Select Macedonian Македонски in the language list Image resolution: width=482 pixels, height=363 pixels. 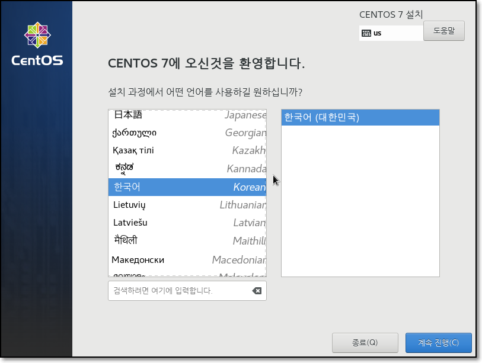point(187,260)
